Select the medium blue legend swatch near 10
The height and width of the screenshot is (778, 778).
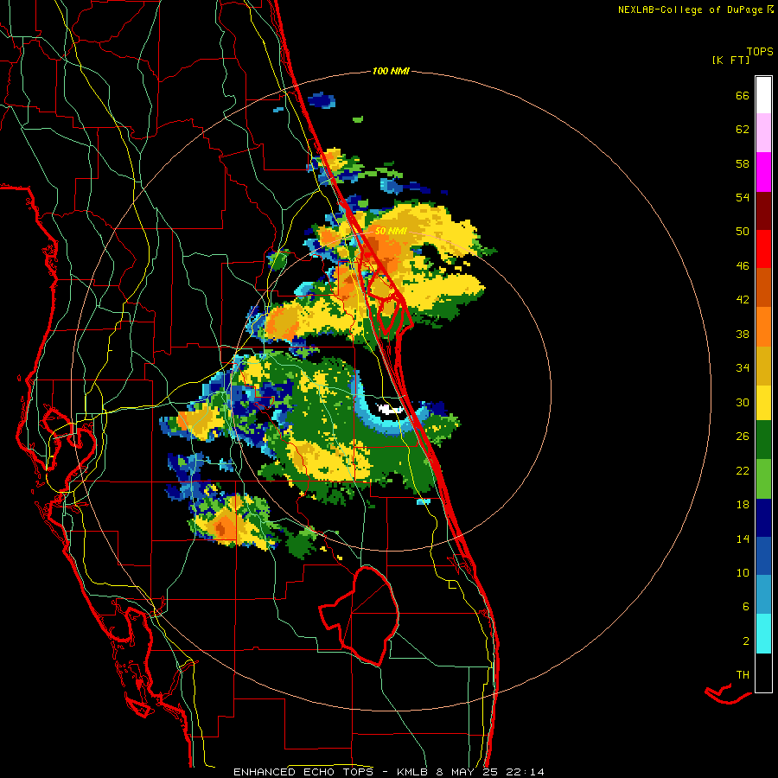point(763,556)
